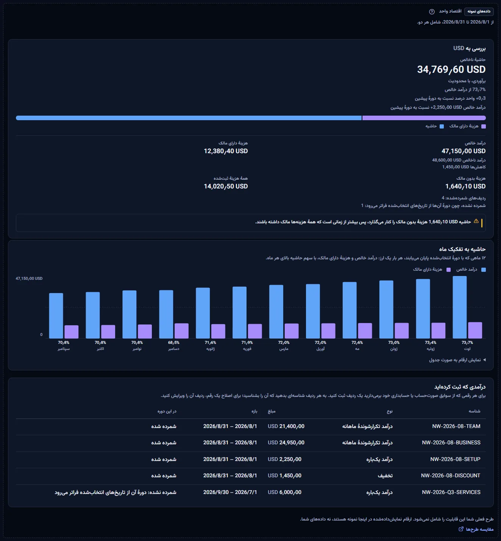The width and height of the screenshot is (501, 541).
Task: Click the amount "USD 21,400٫00"
Action: coord(286,427)
